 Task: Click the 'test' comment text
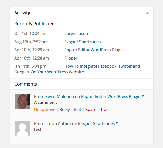[x=38, y=130]
